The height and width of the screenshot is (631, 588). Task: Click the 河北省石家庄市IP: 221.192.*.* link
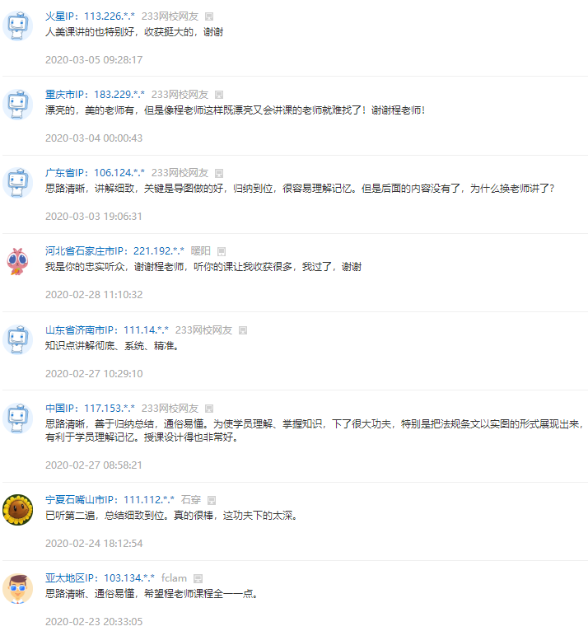[x=114, y=251]
